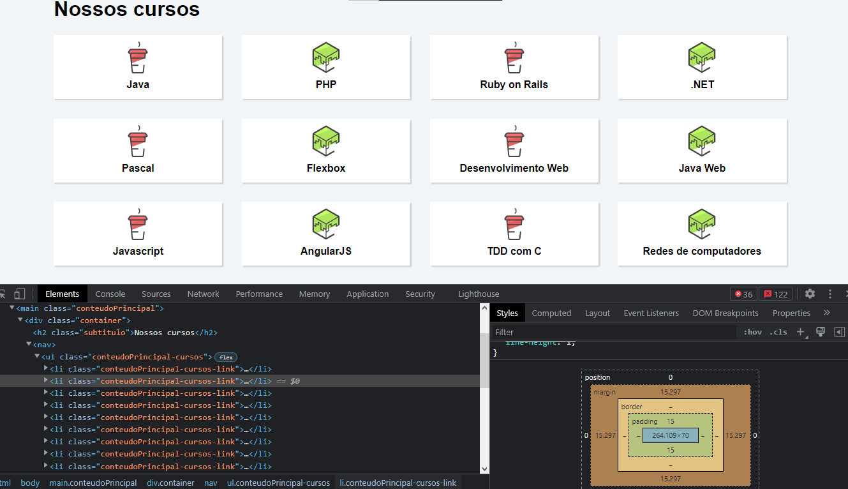Viewport: 848px width, 489px height.
Task: Collapse the div container node arrow
Action: (20, 320)
